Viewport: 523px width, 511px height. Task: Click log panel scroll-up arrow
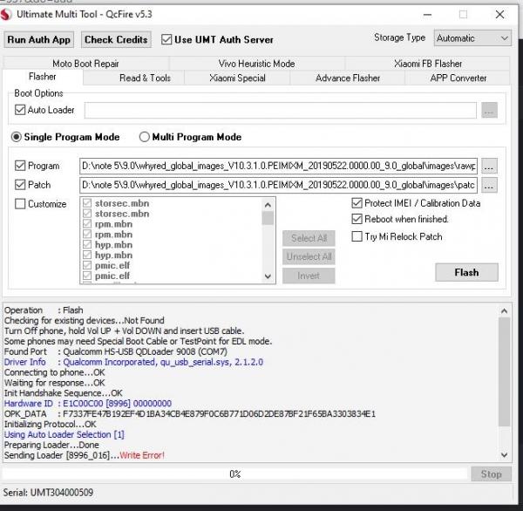[x=504, y=310]
